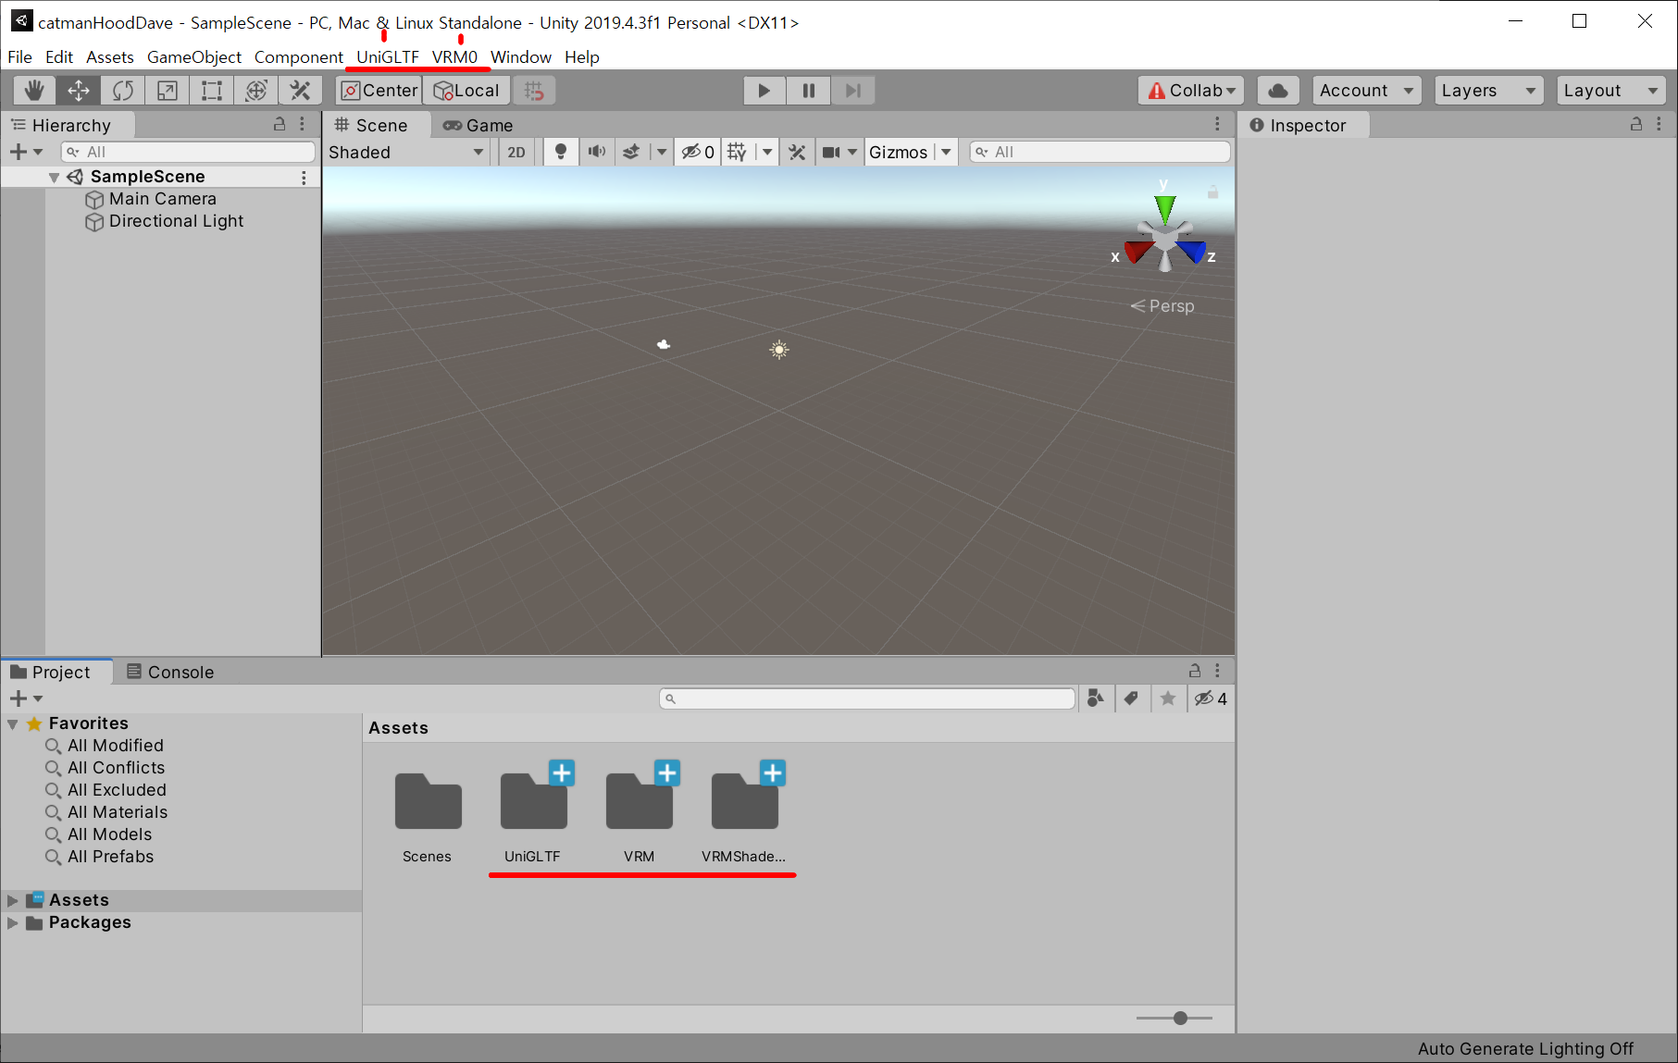Open custom editor tools

pos(300,91)
